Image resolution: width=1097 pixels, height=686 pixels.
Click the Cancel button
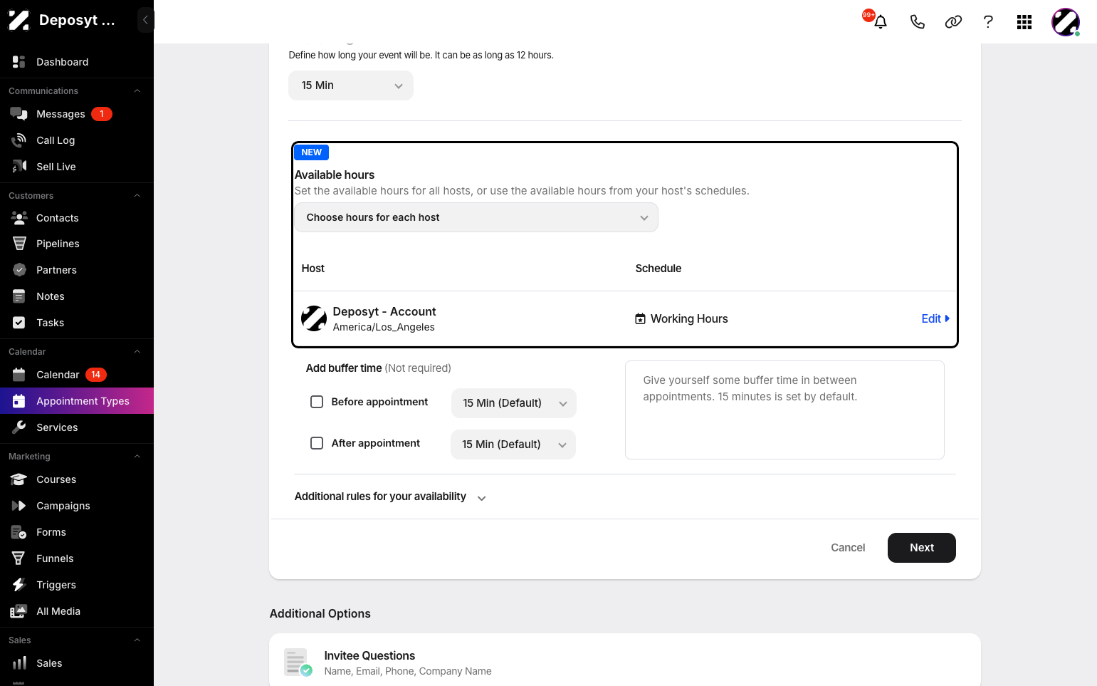(848, 548)
